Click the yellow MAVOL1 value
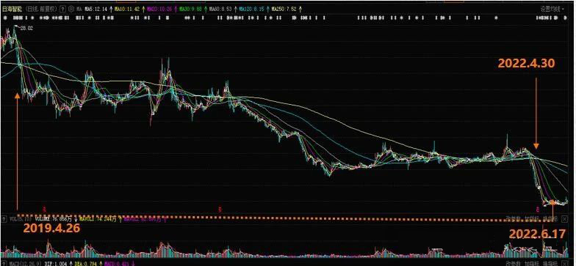This screenshot has width=576, height=266. coord(98,219)
